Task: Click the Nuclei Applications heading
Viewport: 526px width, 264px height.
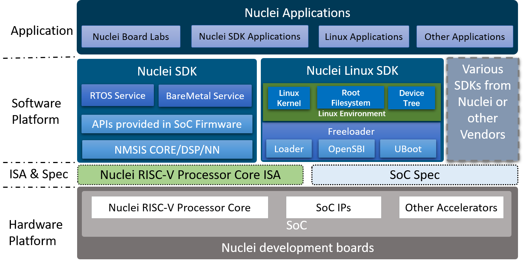Action: [x=298, y=13]
